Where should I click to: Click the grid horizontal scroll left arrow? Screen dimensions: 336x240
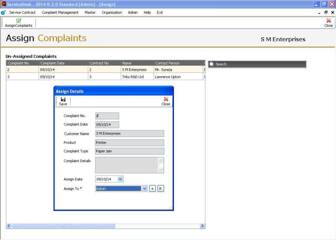(9, 226)
